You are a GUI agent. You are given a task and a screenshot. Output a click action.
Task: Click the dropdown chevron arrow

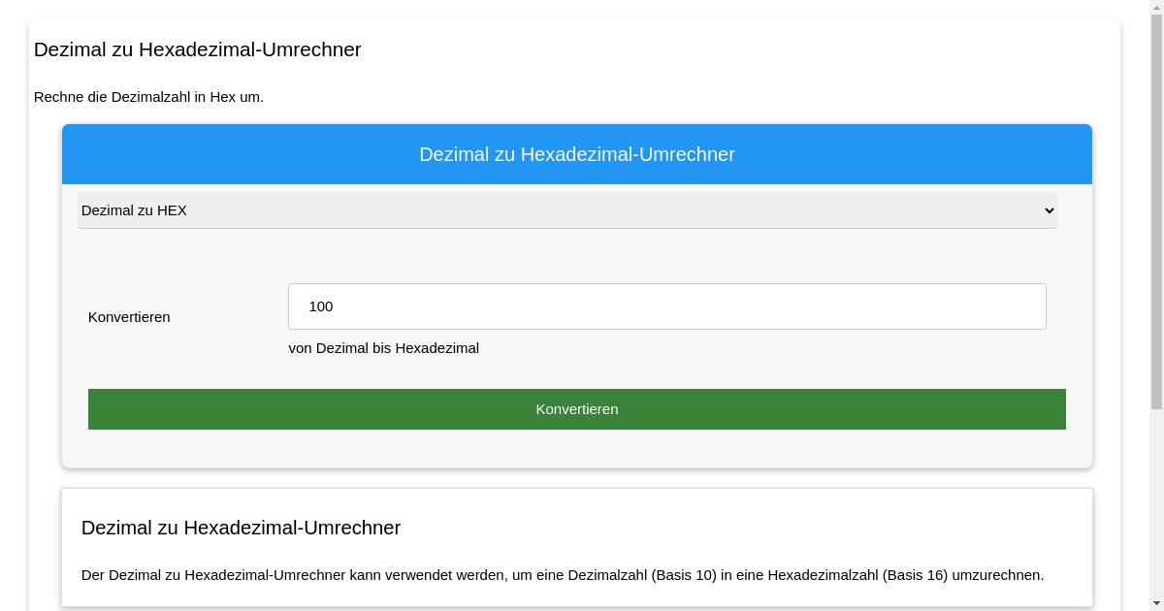tap(1048, 210)
